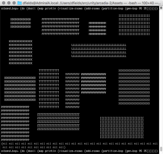163x154 pixels.
Task: Click the alternate screen split icon
Action: coord(161,8)
